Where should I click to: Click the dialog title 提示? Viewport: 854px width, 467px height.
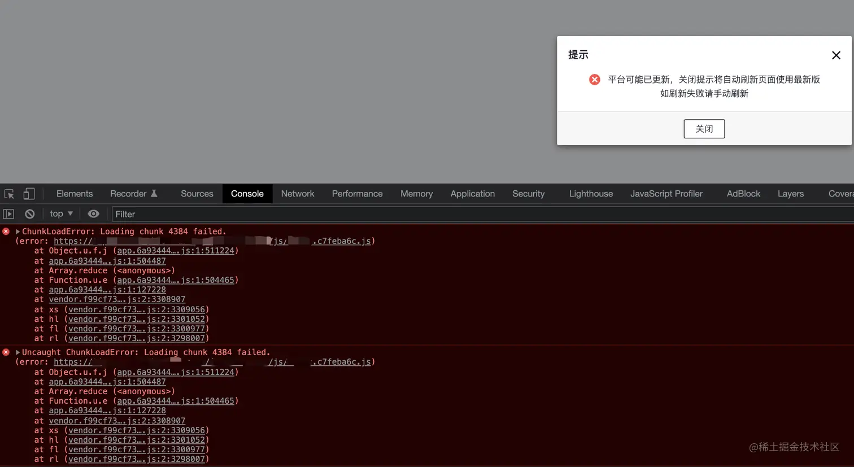(x=578, y=55)
